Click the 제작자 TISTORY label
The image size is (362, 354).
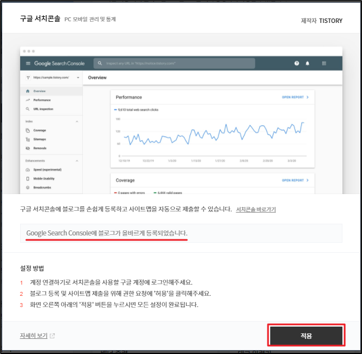click(322, 21)
